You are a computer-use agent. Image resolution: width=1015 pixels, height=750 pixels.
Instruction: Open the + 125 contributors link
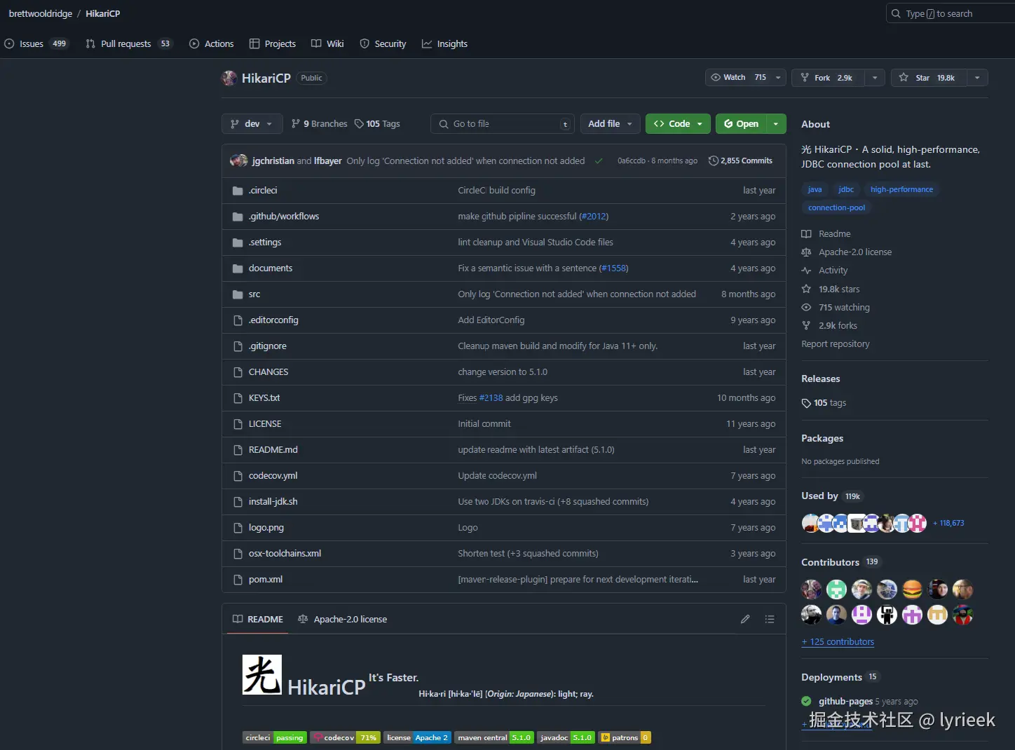point(838,642)
